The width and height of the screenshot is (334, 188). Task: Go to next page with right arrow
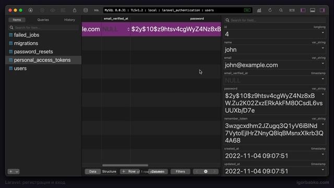click(x=214, y=171)
